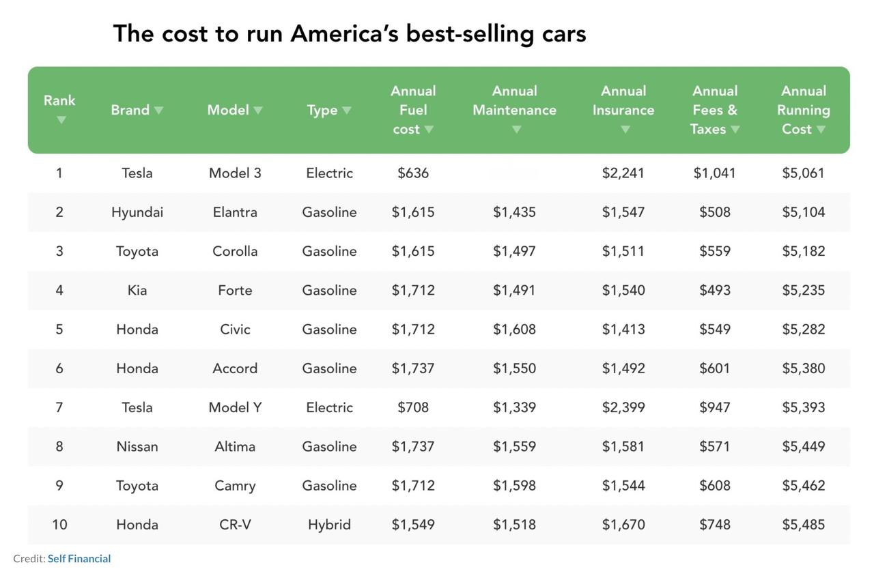Click the Model column sort triangle

pyautogui.click(x=257, y=110)
